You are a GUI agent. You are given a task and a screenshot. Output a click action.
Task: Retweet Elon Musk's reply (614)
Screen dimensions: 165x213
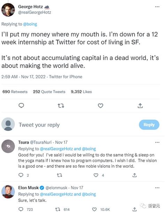tap(58, 209)
